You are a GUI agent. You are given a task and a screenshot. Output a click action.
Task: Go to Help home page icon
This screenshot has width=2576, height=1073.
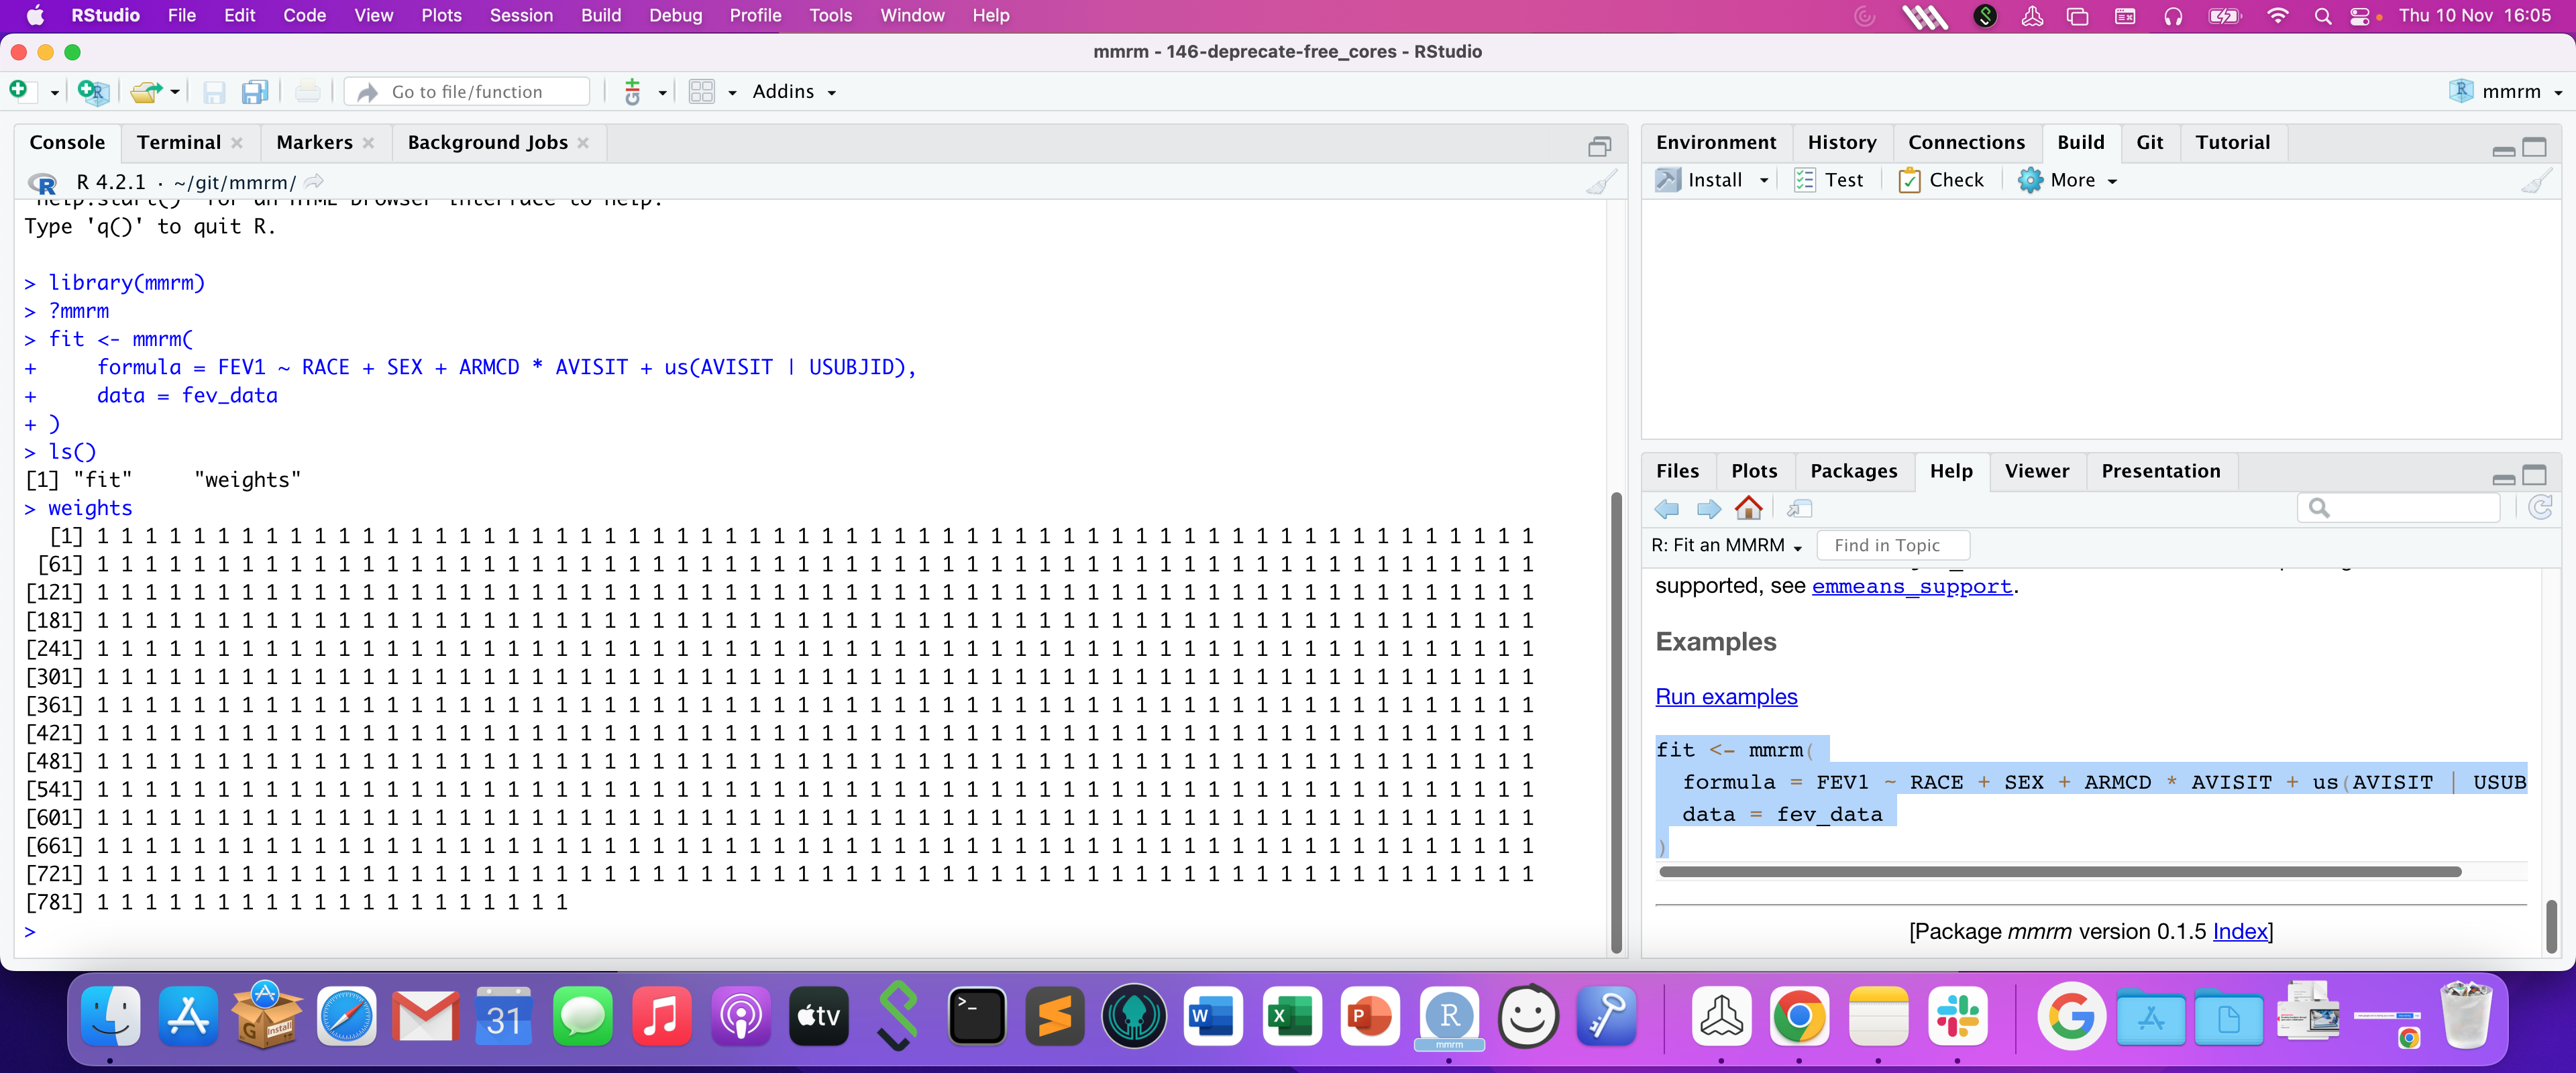pyautogui.click(x=1748, y=509)
